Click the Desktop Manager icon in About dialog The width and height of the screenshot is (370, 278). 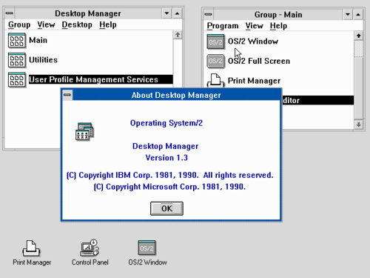click(84, 131)
